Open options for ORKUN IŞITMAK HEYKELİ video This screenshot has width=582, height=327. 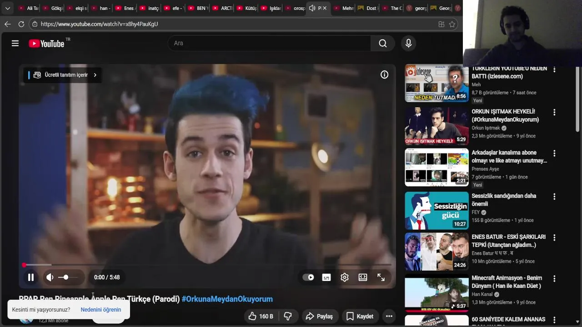pyautogui.click(x=554, y=112)
